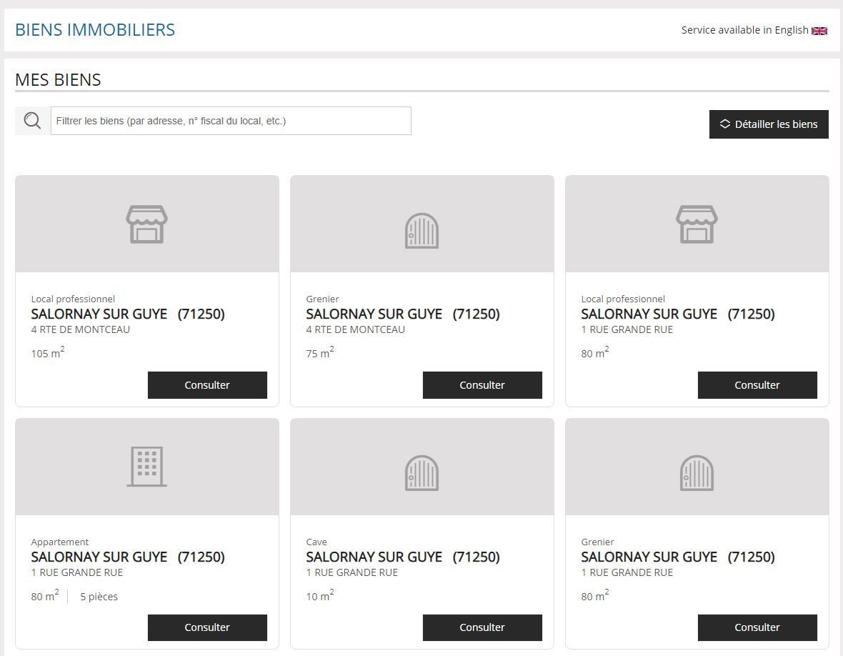Click door icon of 80 m² Grenier
This screenshot has width=843, height=656.
(697, 473)
